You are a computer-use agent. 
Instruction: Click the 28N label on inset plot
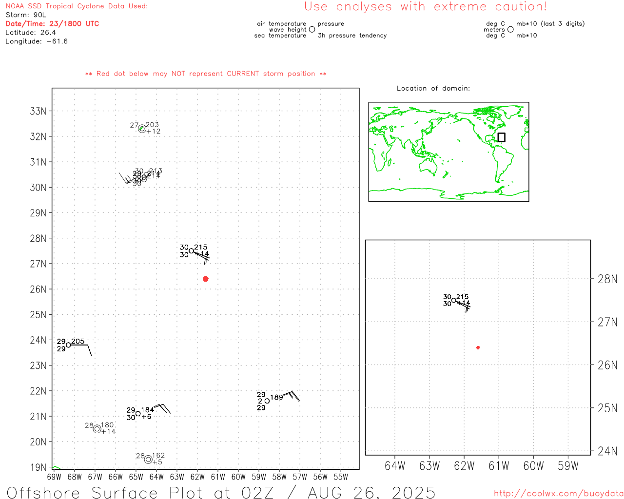[x=607, y=279]
